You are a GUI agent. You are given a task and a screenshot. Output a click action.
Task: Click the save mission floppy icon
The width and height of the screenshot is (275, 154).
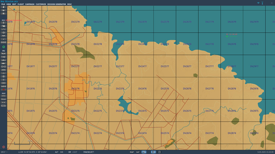pos(4,13)
